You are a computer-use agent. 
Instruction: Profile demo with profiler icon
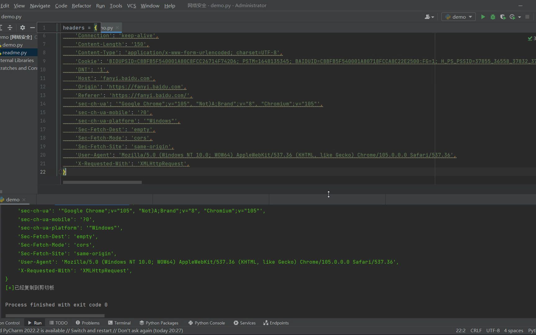[x=512, y=17]
